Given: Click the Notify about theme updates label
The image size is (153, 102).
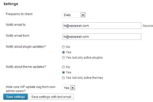Looking at the screenshot, I should coord(26,67).
